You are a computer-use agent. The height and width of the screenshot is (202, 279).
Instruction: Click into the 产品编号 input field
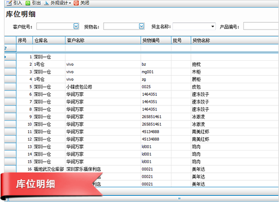pos(261,26)
